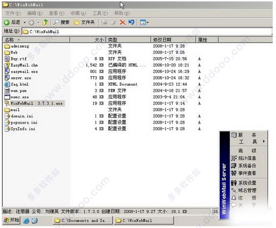This screenshot has width=276, height=228.
Task: Click the 2005-7-15 20:56 date cell
Action: click(x=170, y=59)
